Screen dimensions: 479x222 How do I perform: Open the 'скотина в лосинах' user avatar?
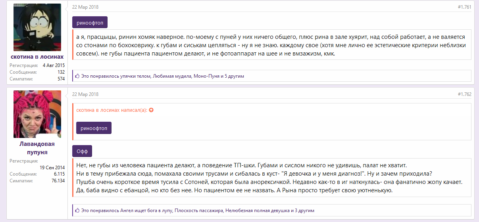click(x=37, y=27)
